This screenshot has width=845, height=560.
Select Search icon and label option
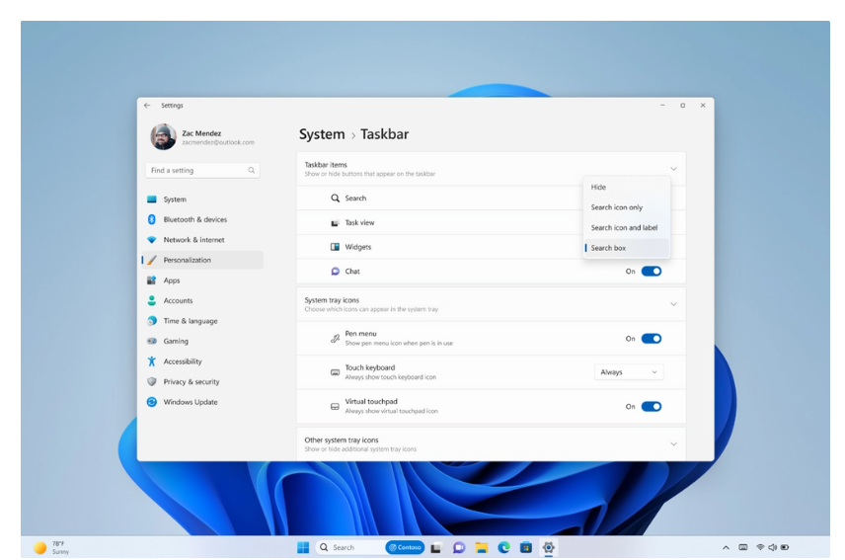pos(626,228)
